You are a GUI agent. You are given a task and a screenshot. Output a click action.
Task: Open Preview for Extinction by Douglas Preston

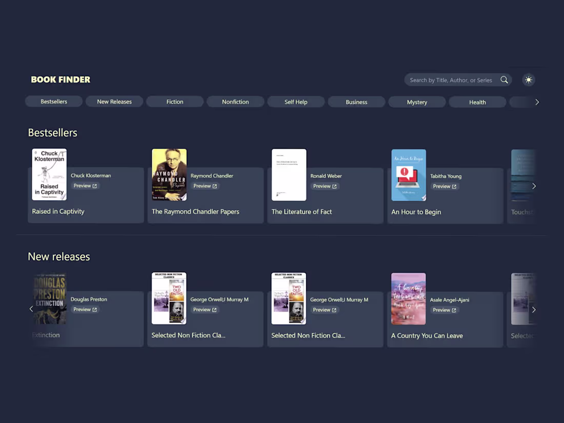(x=85, y=309)
